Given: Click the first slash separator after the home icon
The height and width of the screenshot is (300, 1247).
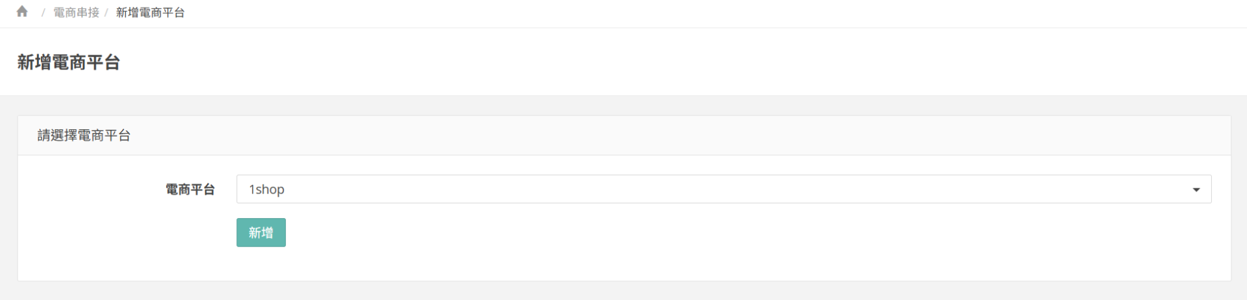Looking at the screenshot, I should (43, 13).
